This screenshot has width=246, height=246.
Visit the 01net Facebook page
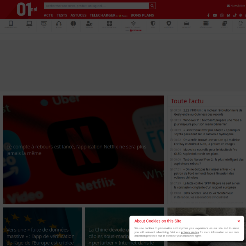click(208, 15)
